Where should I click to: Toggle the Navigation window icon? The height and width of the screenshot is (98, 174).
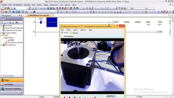coord(3,12)
